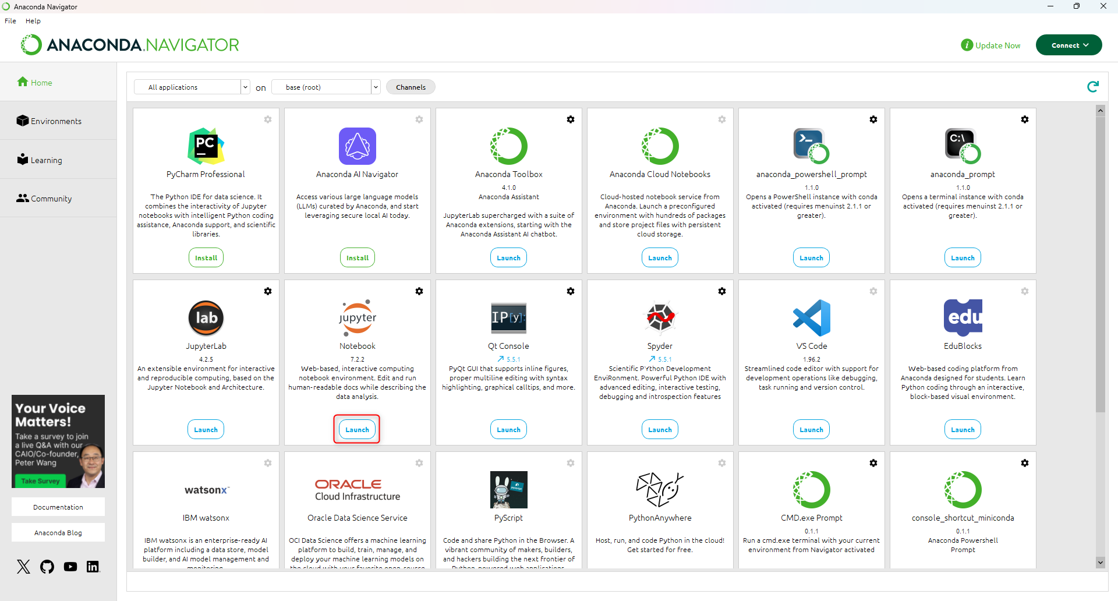Open the X (Twitter) social link
This screenshot has width=1118, height=601.
coord(23,567)
